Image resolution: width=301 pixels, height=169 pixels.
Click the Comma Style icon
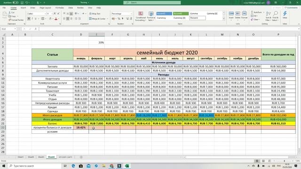[x=122, y=19]
